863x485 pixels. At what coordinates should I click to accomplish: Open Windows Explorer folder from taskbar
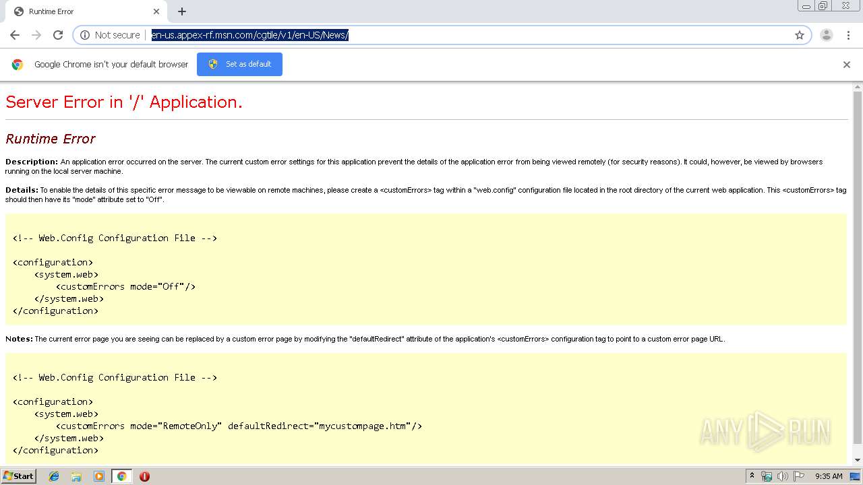coord(76,476)
